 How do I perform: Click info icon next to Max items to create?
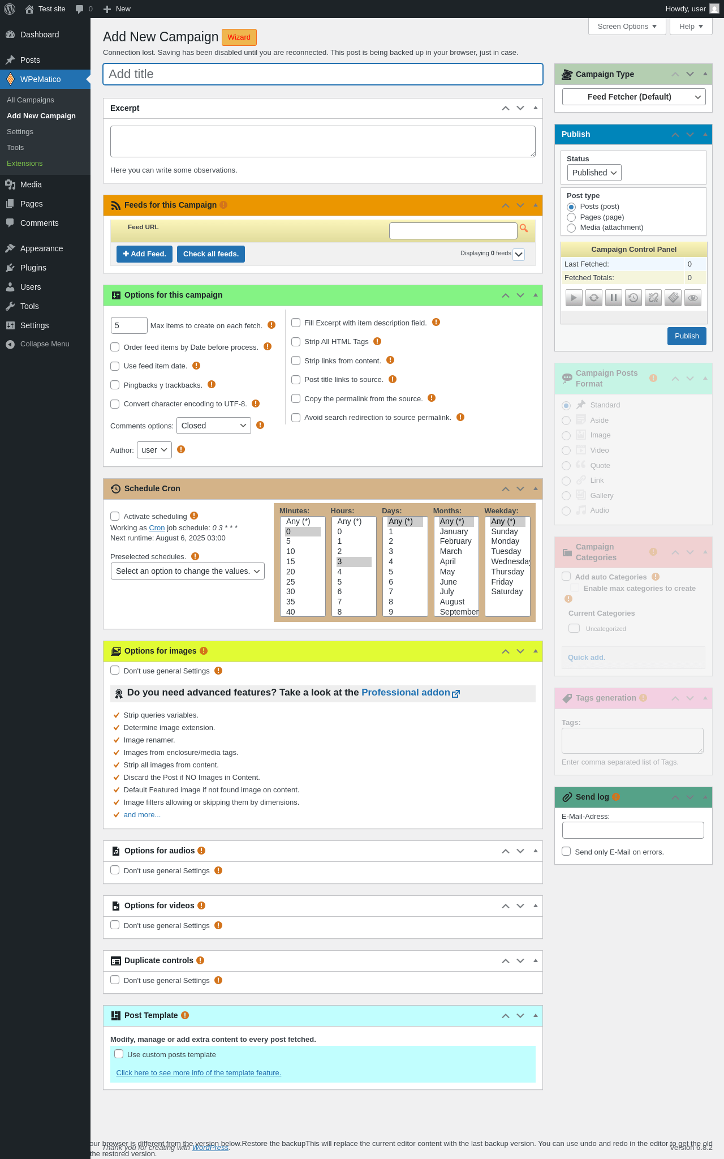(x=271, y=325)
